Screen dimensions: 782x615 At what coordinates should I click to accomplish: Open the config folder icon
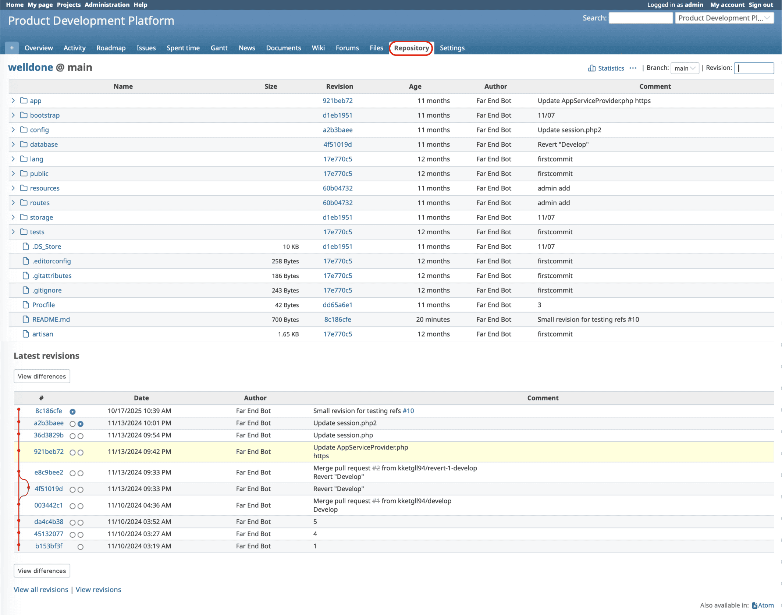click(23, 130)
